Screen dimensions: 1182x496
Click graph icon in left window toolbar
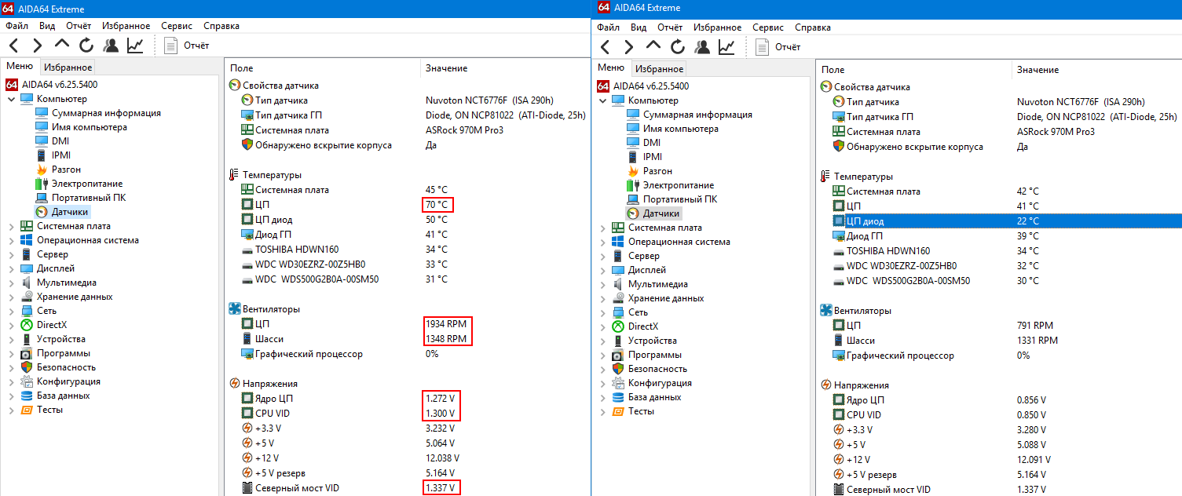pos(135,46)
